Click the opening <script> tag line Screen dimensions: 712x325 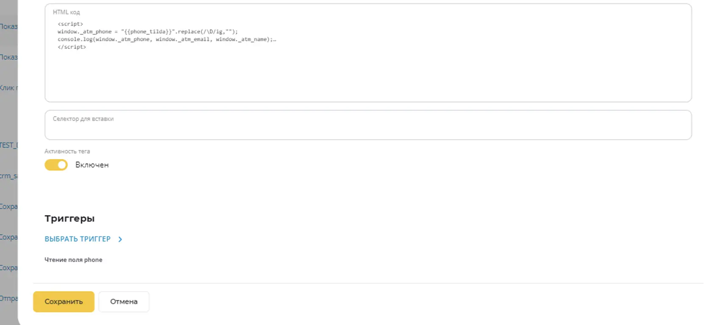click(x=70, y=24)
